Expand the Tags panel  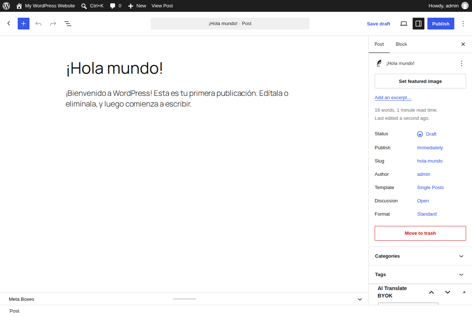[x=420, y=275]
